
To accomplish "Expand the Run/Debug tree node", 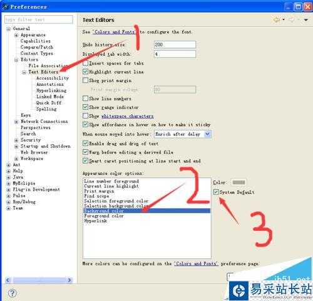I will tap(8, 202).
